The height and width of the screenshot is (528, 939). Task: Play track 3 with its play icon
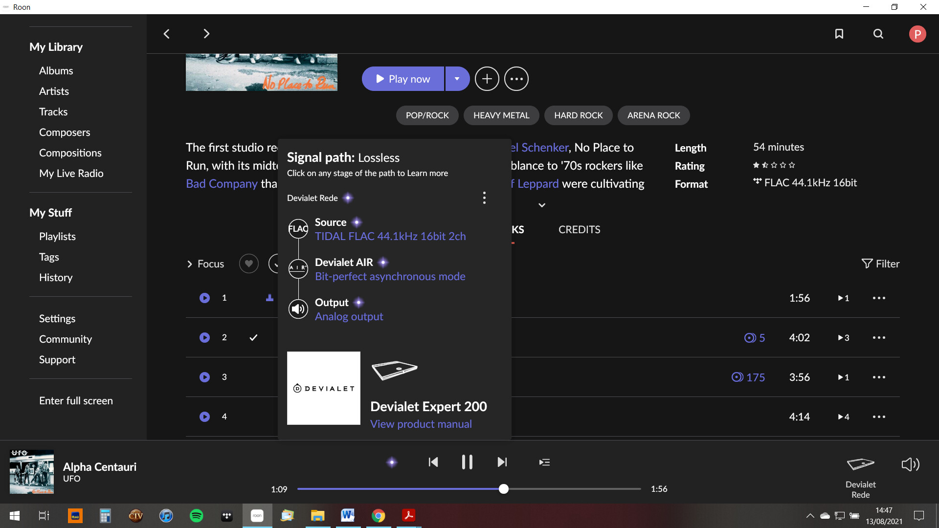pyautogui.click(x=204, y=377)
